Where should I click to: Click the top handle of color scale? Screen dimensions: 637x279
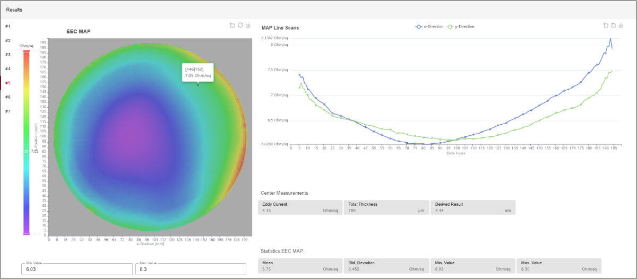[x=26, y=51]
